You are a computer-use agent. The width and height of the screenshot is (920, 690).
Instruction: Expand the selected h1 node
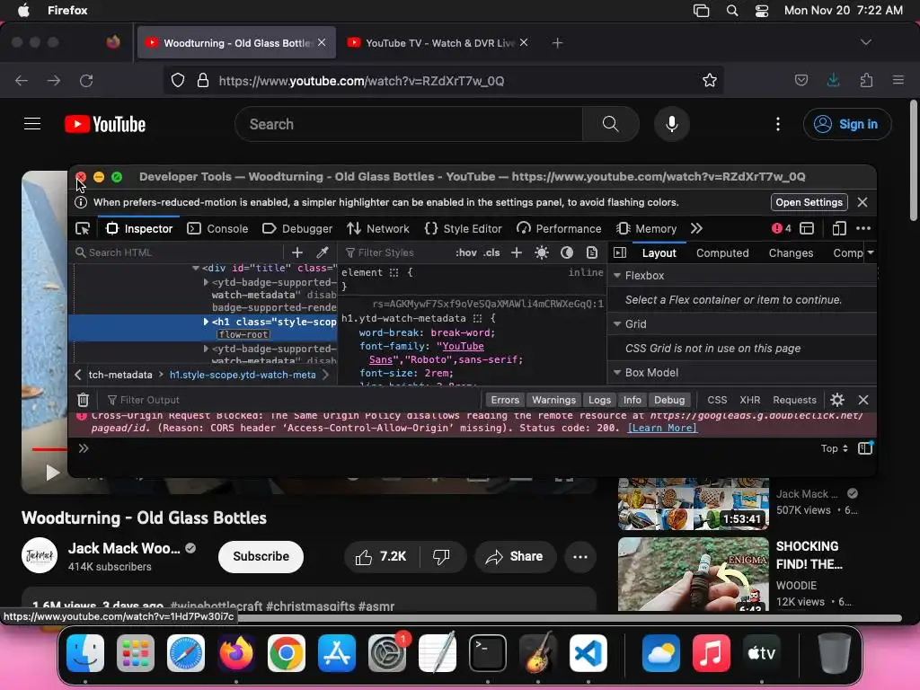point(206,322)
